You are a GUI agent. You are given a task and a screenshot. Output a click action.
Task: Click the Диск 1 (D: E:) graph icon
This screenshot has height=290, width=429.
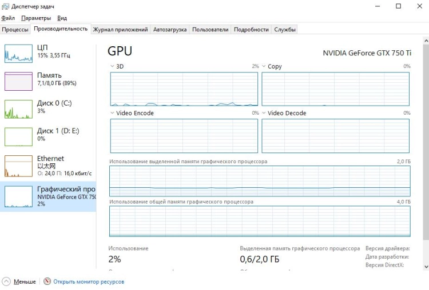19,136
